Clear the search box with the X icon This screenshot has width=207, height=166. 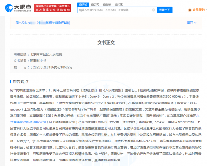(x=154, y=10)
